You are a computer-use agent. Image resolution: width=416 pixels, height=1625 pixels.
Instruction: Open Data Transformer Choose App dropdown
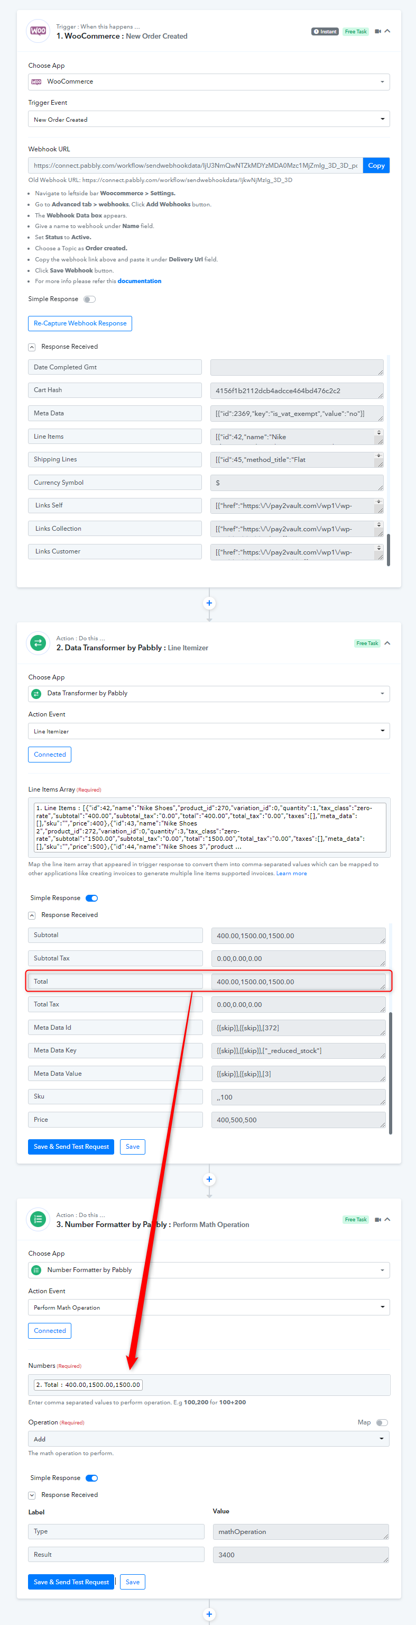point(209,694)
